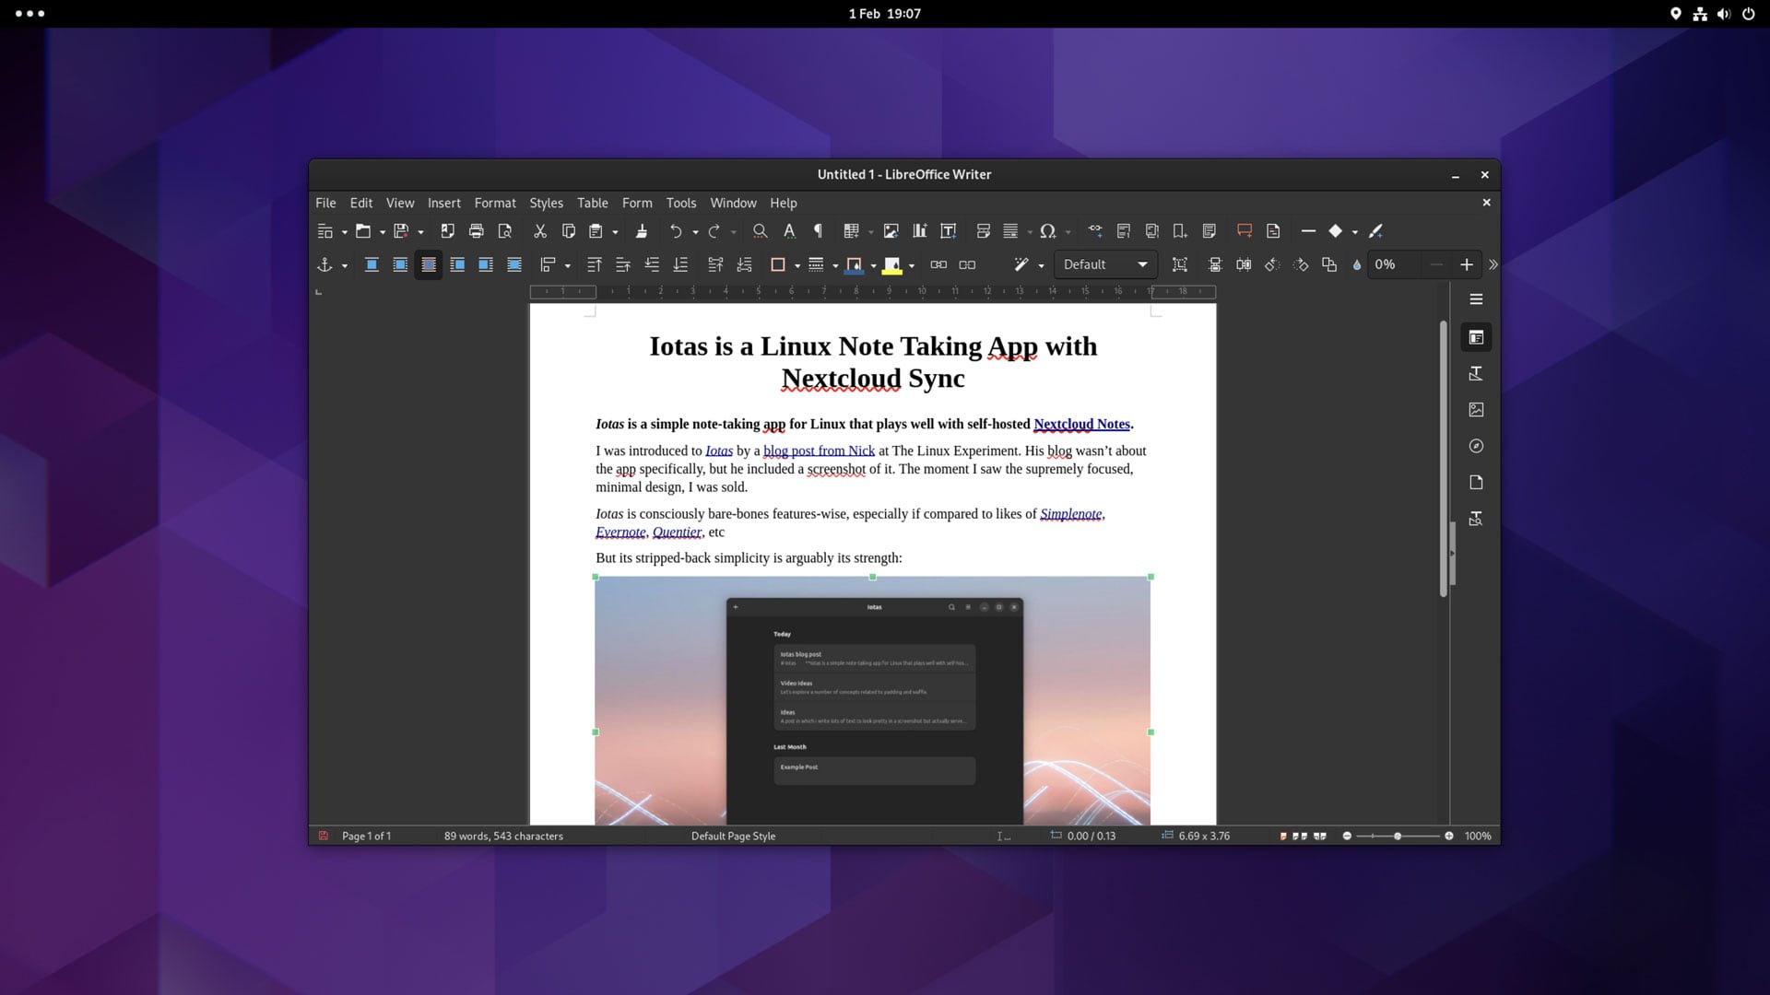
Task: Click the Insert Hyperlink icon
Action: [1095, 231]
